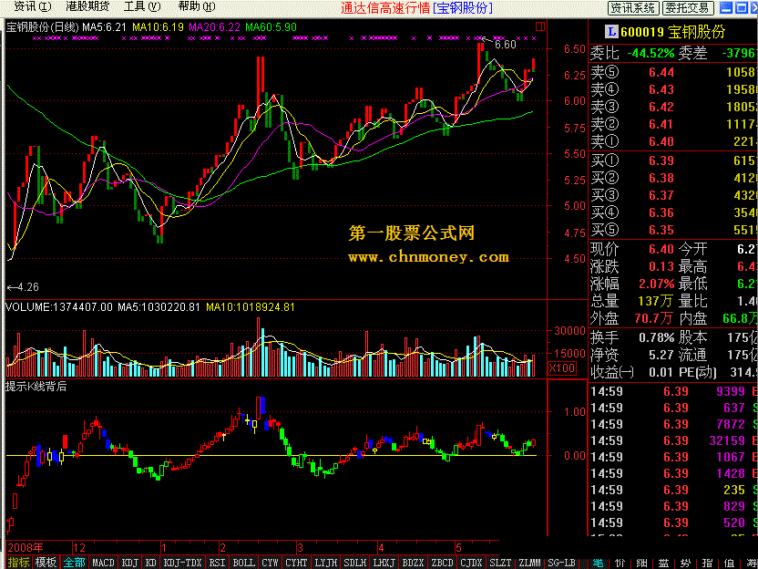Switch to the 细 tab
This screenshot has width=758, height=569.
tap(642, 563)
